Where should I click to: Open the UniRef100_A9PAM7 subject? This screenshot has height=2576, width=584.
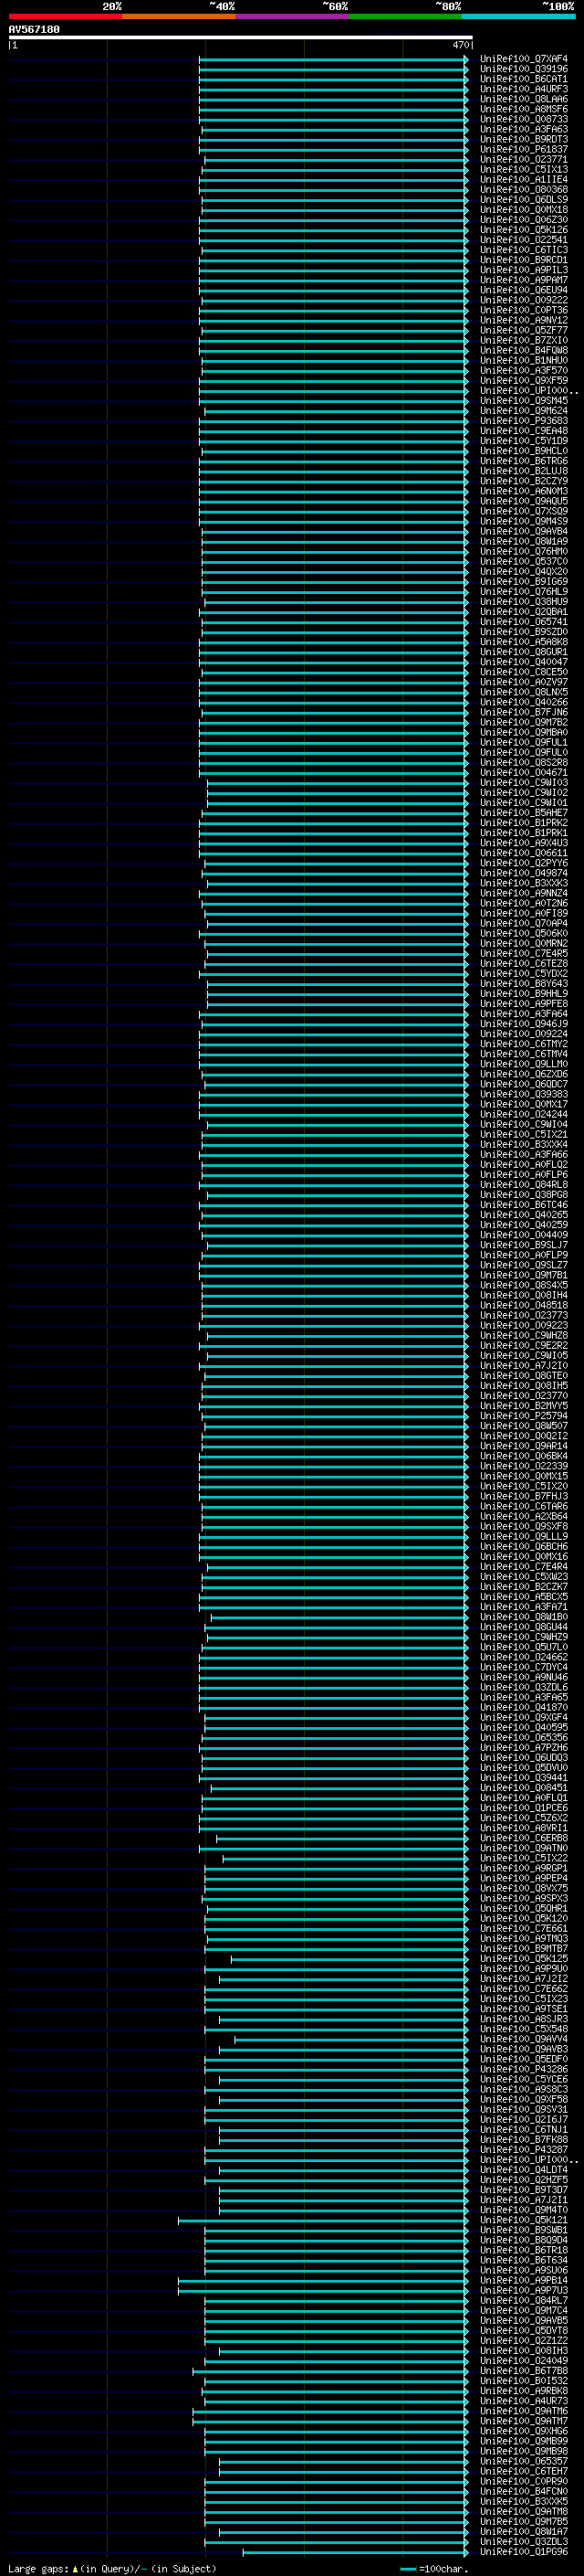(x=524, y=280)
